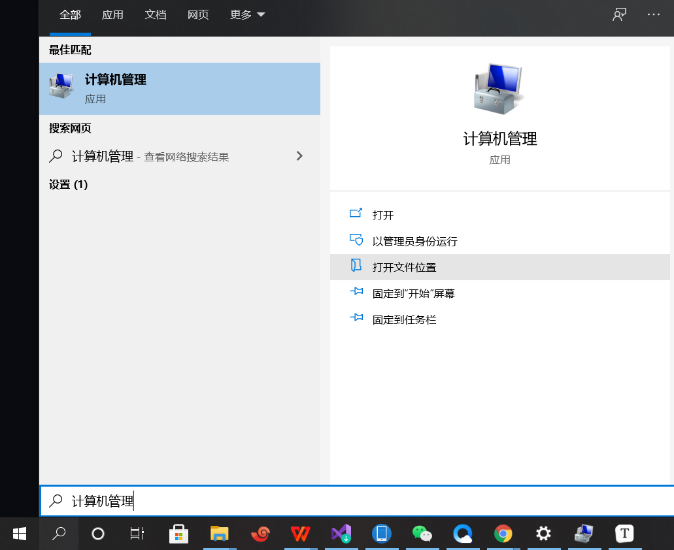The image size is (674, 550).
Task: Click the small 计算机管理 icon in best match
Action: 61,86
